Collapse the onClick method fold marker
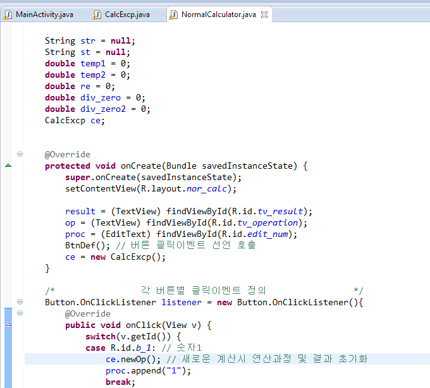The width and height of the screenshot is (430, 388). [20, 313]
